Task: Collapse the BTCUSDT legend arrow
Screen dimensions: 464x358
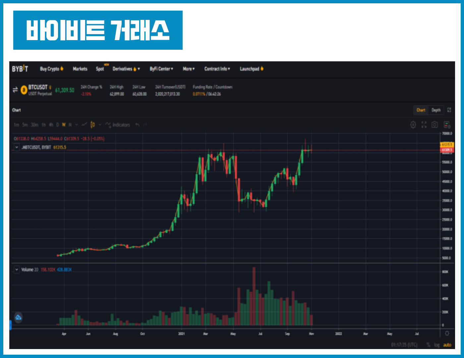Action: 17,147
